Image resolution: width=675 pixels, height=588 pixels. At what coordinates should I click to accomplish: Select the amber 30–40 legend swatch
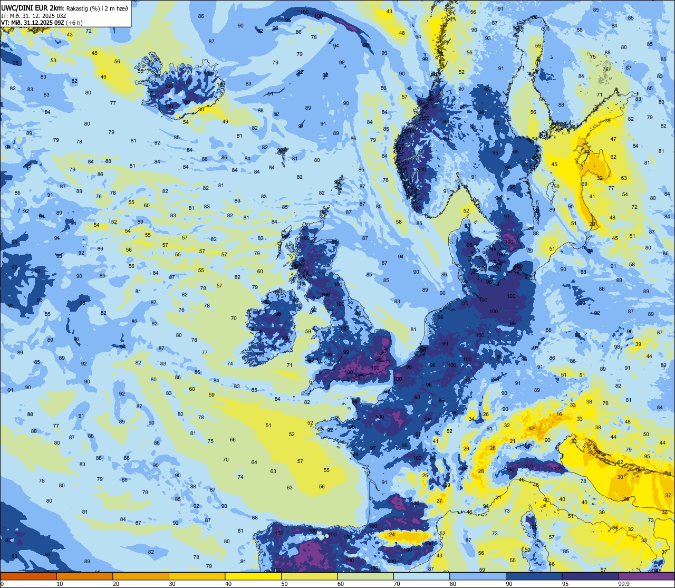tap(197, 576)
